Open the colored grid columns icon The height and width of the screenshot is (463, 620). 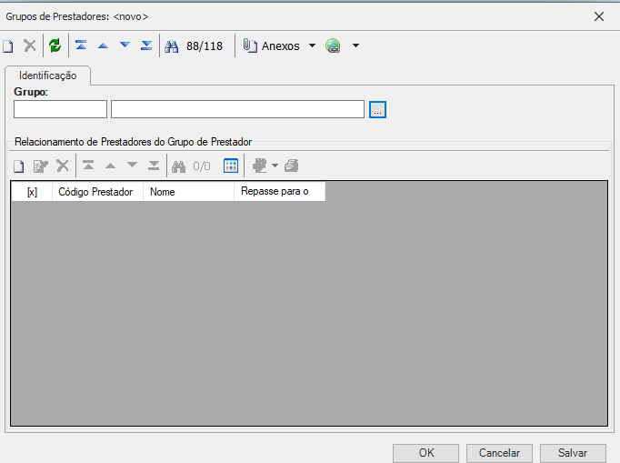(231, 166)
